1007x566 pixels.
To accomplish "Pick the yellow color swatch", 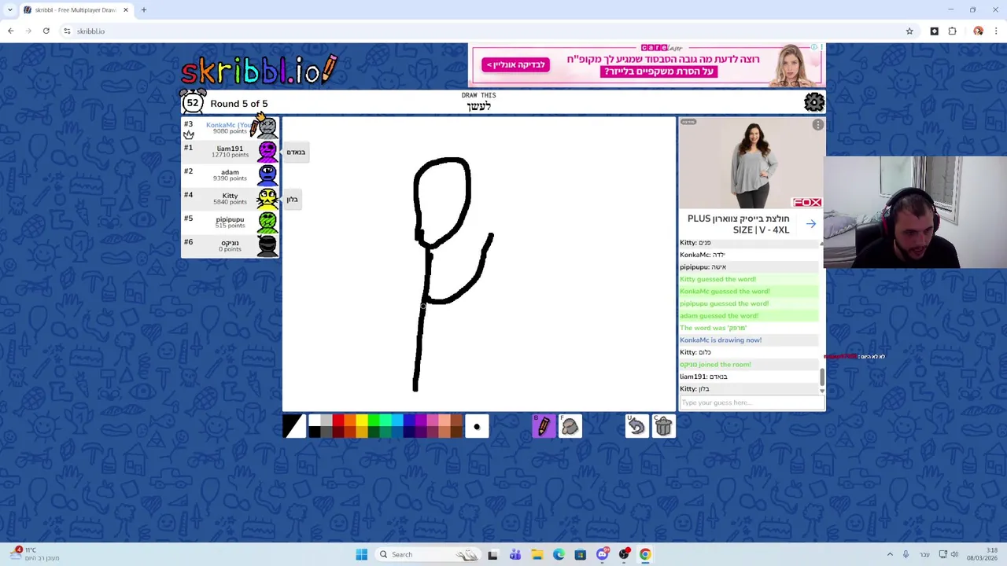I will tap(362, 420).
